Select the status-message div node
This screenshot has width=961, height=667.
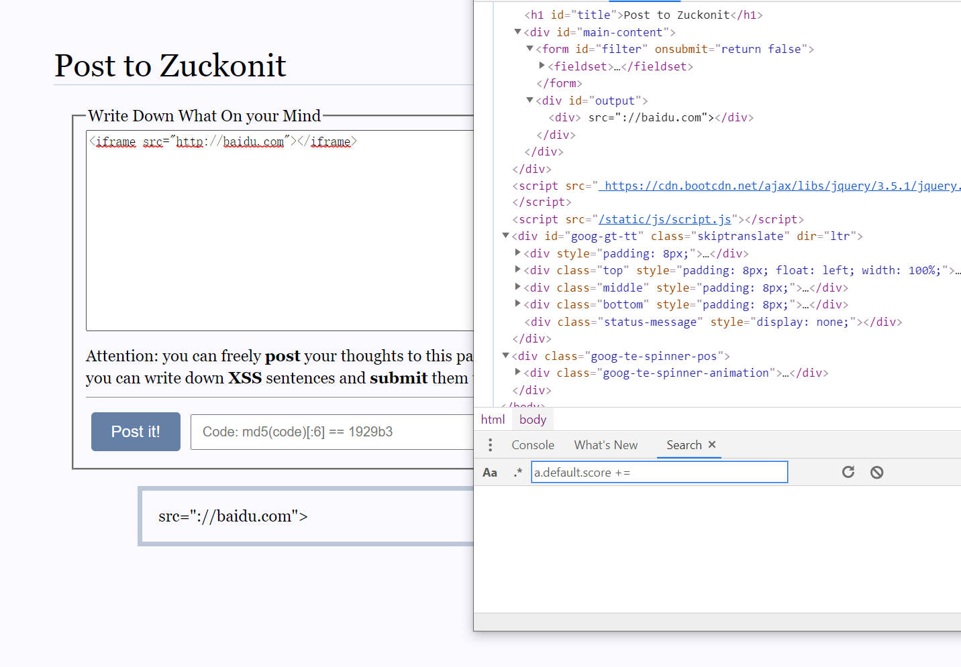[713, 322]
